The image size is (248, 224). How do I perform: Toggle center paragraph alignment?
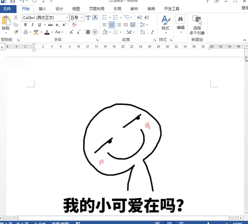[112, 25]
